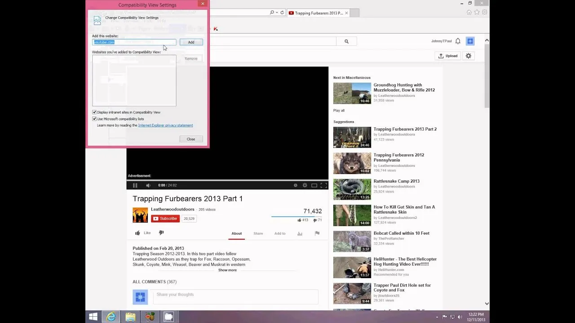The image size is (575, 323).
Task: Click the Kaspersky toolbar icon
Action: pos(216,29)
